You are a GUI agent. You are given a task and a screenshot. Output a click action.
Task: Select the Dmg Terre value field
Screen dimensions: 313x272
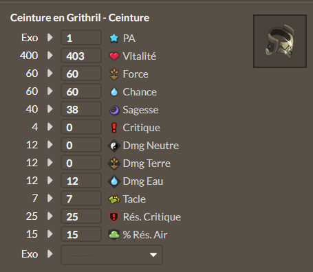(x=81, y=163)
